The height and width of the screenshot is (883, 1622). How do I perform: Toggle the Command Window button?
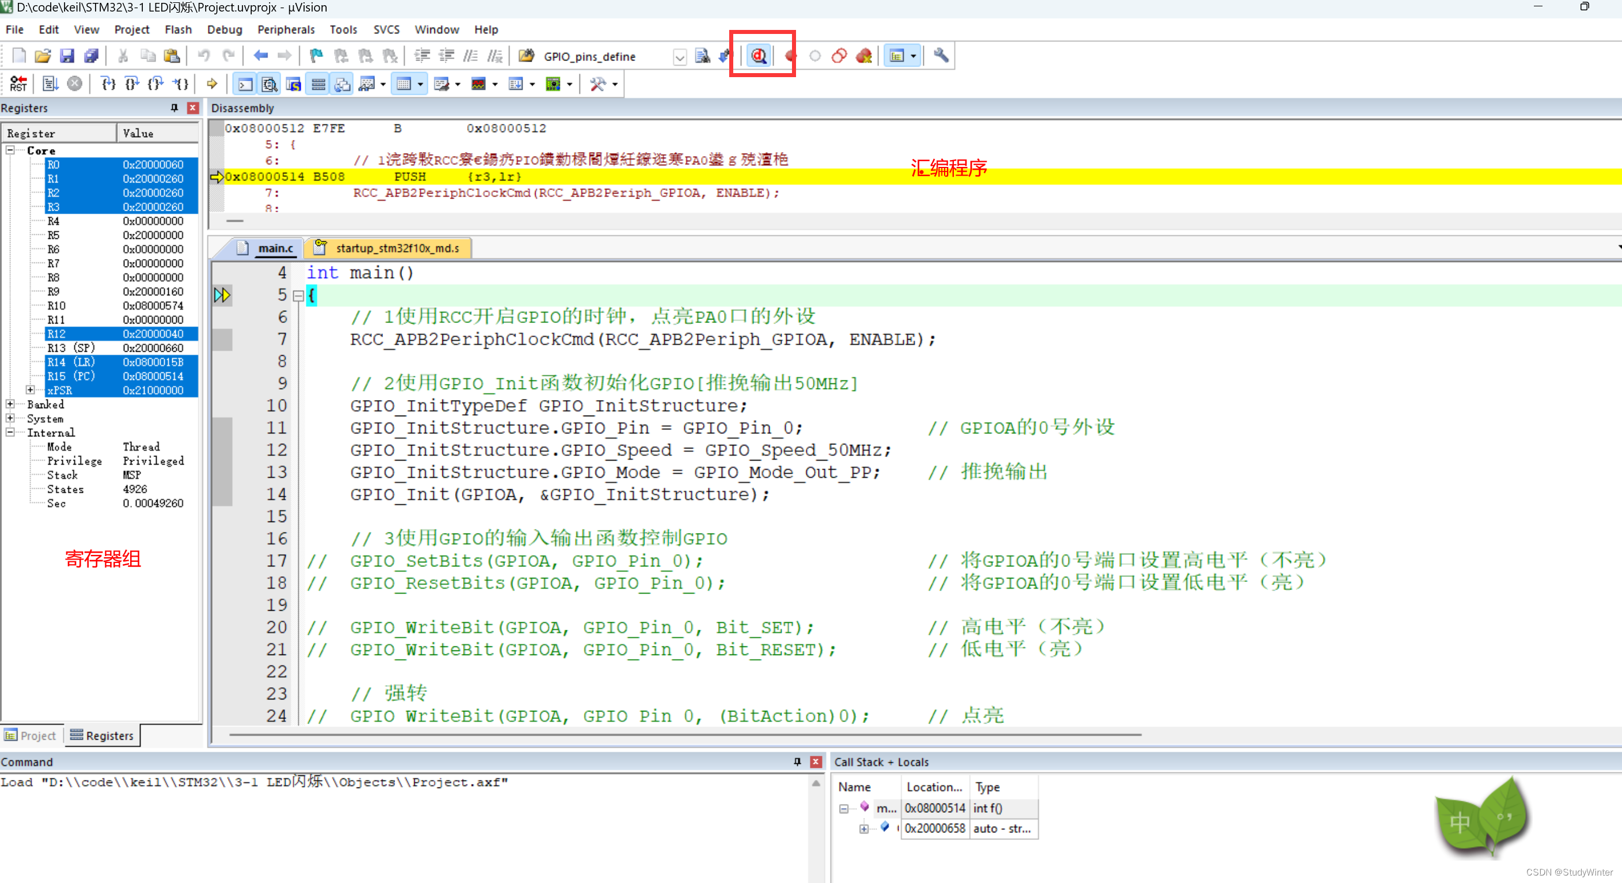pos(245,83)
